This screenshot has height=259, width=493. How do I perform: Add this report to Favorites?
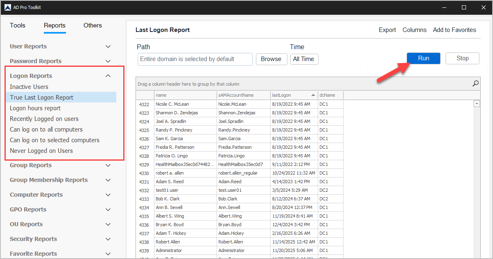[455, 30]
